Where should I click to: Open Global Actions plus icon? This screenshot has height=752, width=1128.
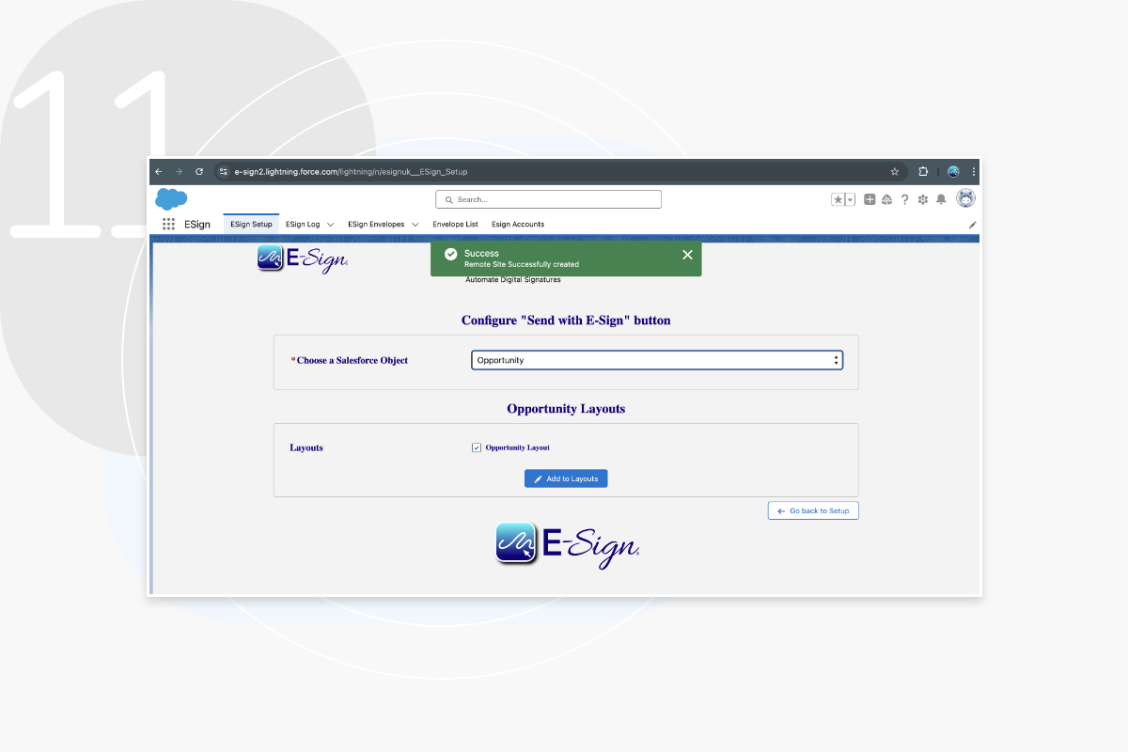(869, 199)
